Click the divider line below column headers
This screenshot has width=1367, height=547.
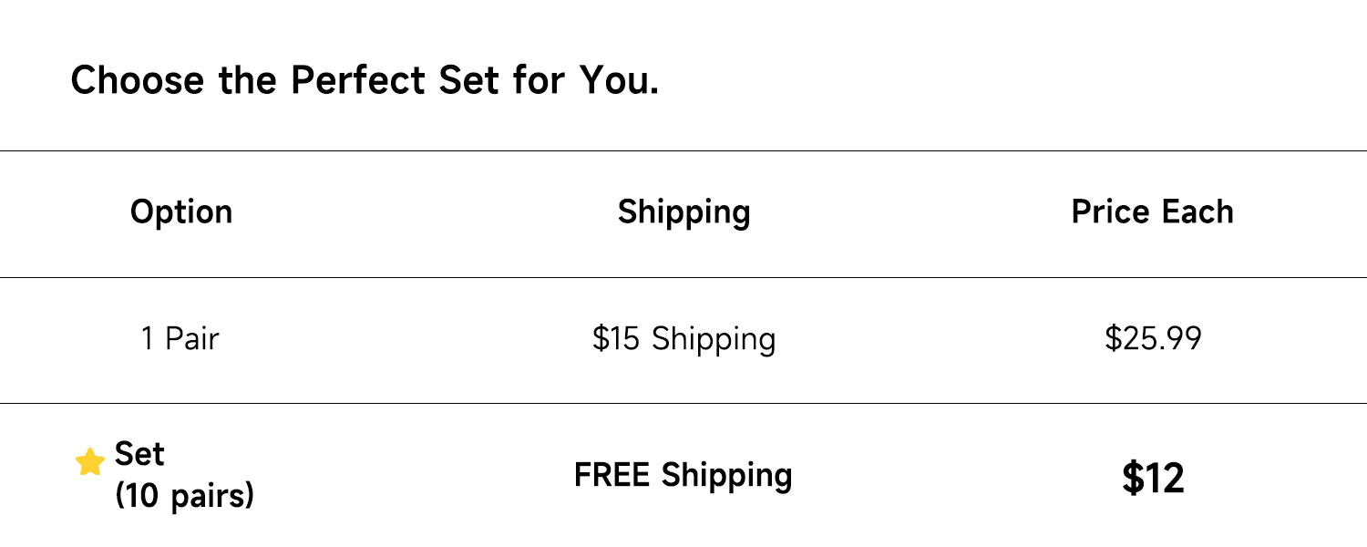pos(683,277)
